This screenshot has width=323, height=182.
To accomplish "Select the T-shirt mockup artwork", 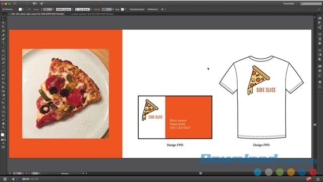I will tap(261, 97).
